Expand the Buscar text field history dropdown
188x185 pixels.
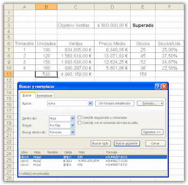tap(90, 104)
